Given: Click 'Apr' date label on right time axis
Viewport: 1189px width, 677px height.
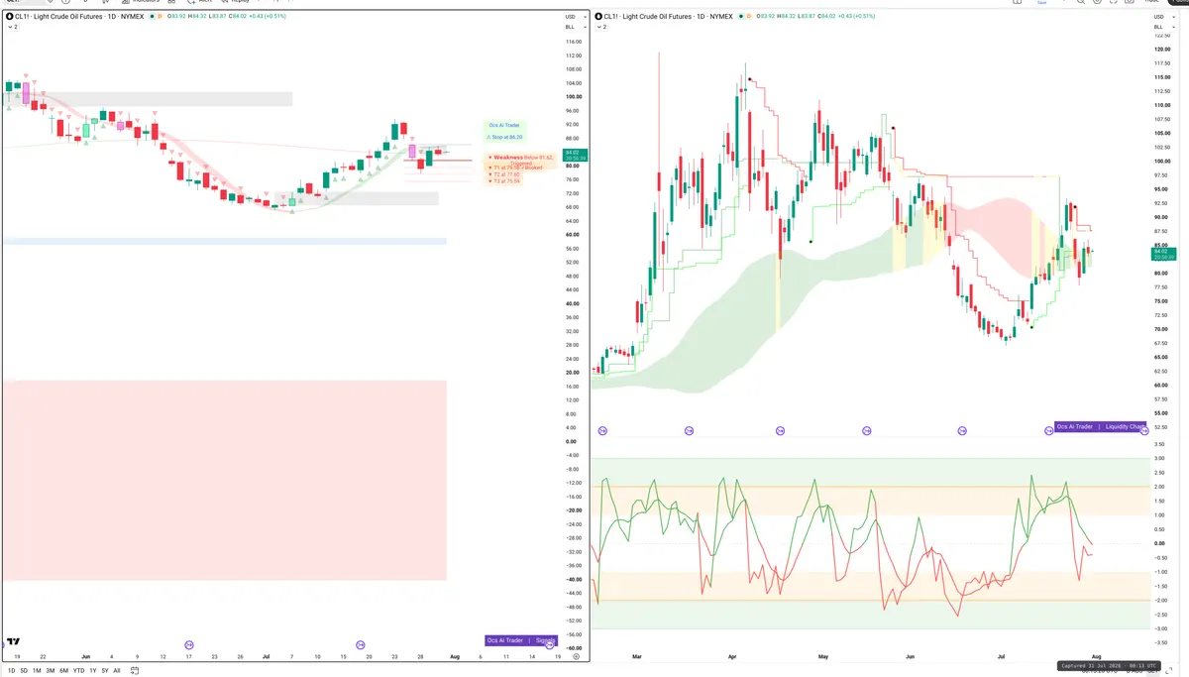Looking at the screenshot, I should pos(731,656).
